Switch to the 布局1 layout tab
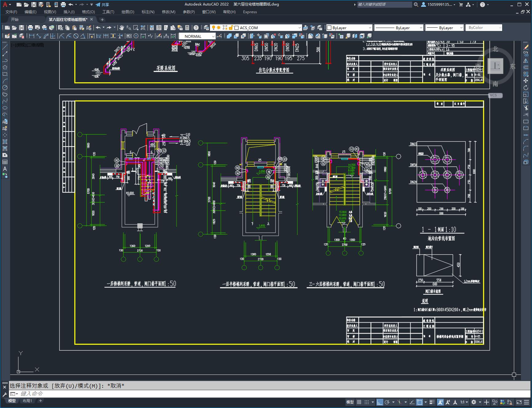The height and width of the screenshot is (408, 532). [x=27, y=401]
